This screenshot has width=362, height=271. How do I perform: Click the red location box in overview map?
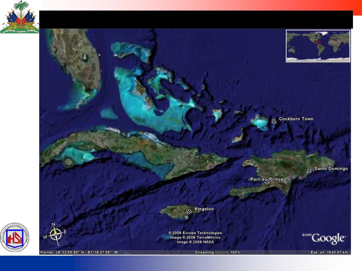318,42
